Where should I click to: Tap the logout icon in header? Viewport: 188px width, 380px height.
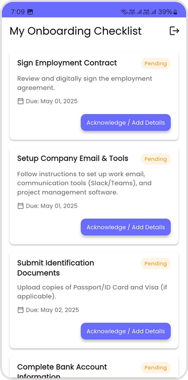click(174, 31)
